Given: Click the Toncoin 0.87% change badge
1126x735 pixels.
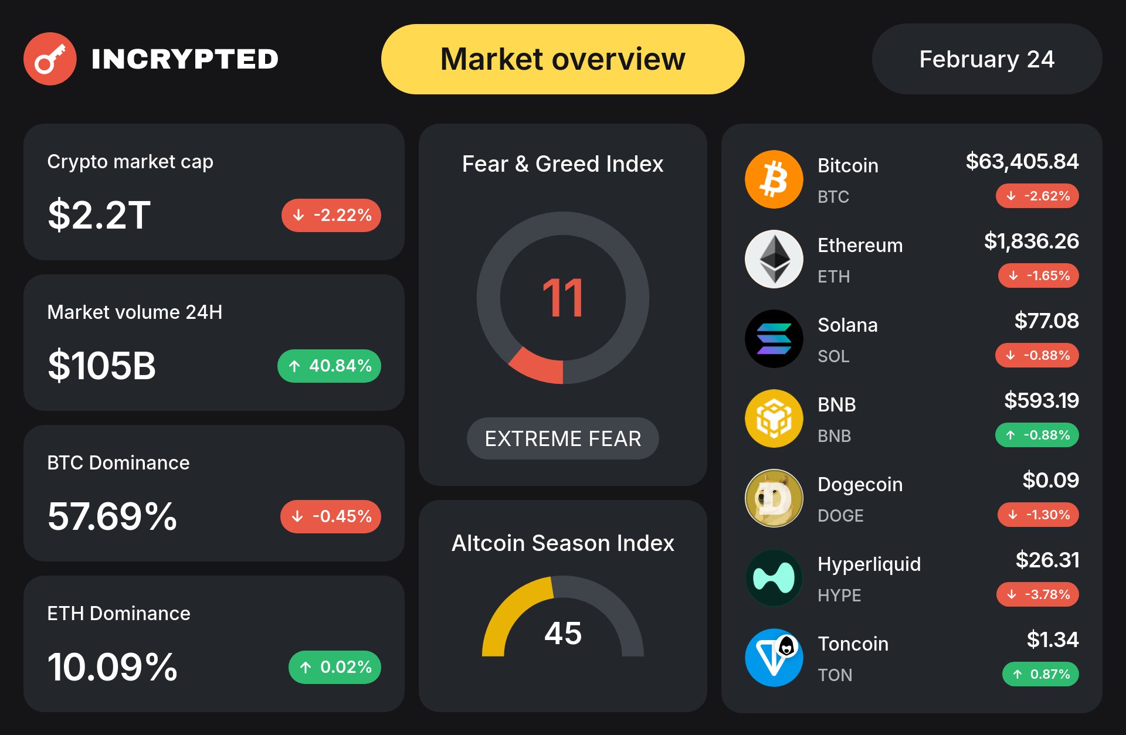Looking at the screenshot, I should click(x=1040, y=674).
